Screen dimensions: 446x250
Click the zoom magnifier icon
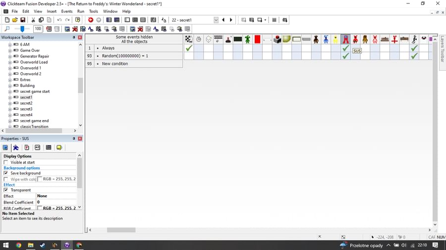coord(7,29)
